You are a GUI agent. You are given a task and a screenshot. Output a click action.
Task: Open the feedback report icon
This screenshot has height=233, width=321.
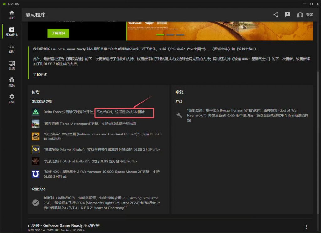[287, 14]
